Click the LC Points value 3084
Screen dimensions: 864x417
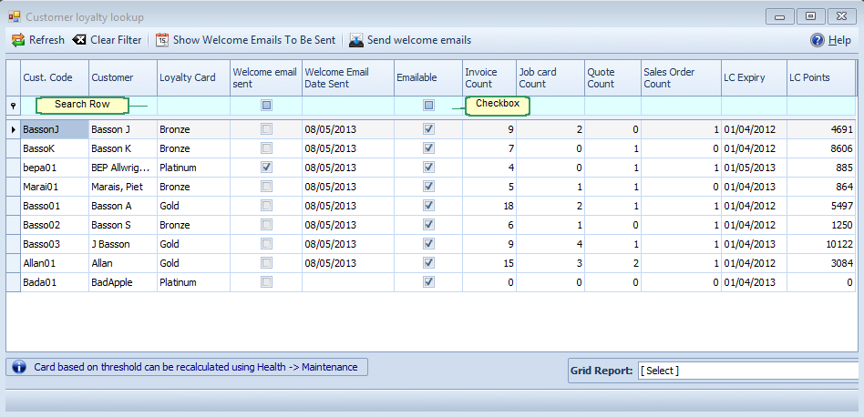[821, 263]
